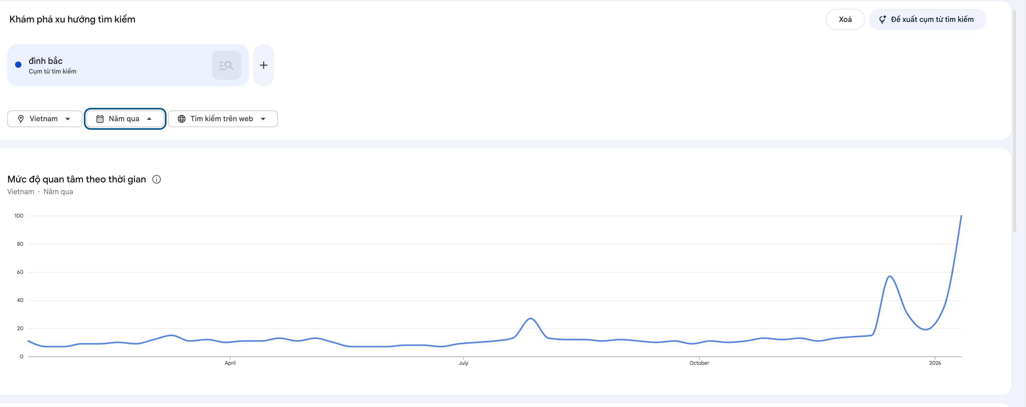This screenshot has height=407, width=1026.
Task: Click the July label on the time axis
Action: (x=463, y=363)
